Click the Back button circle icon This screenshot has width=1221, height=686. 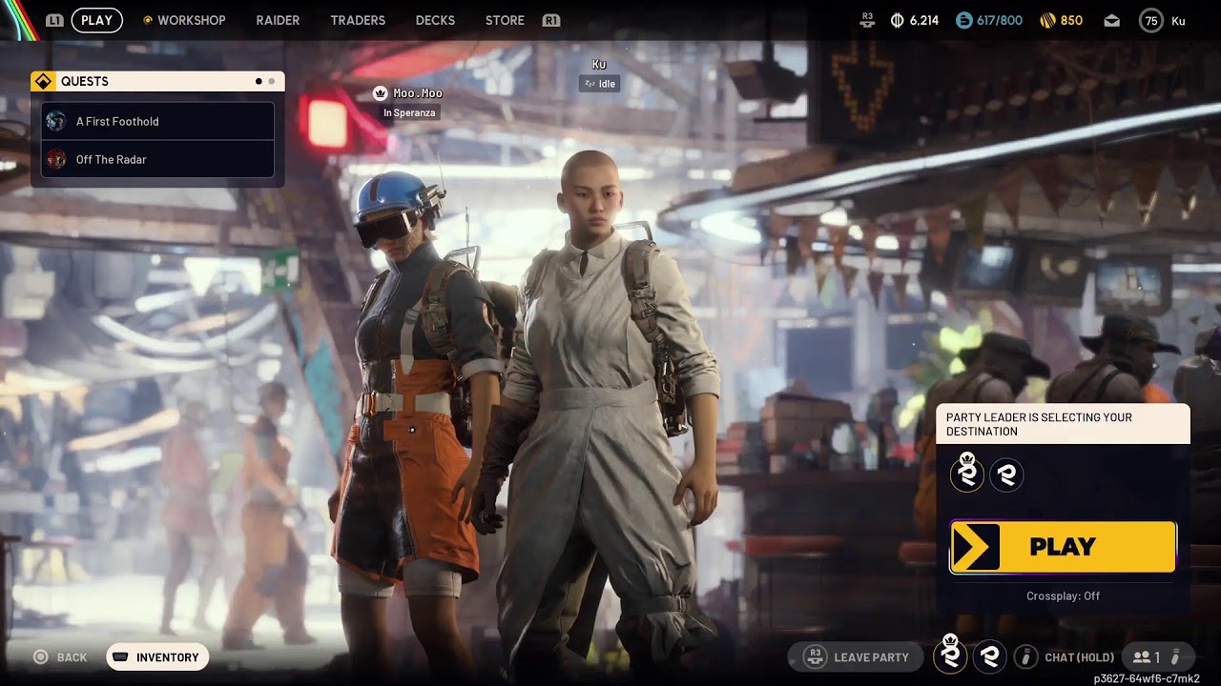(41, 657)
